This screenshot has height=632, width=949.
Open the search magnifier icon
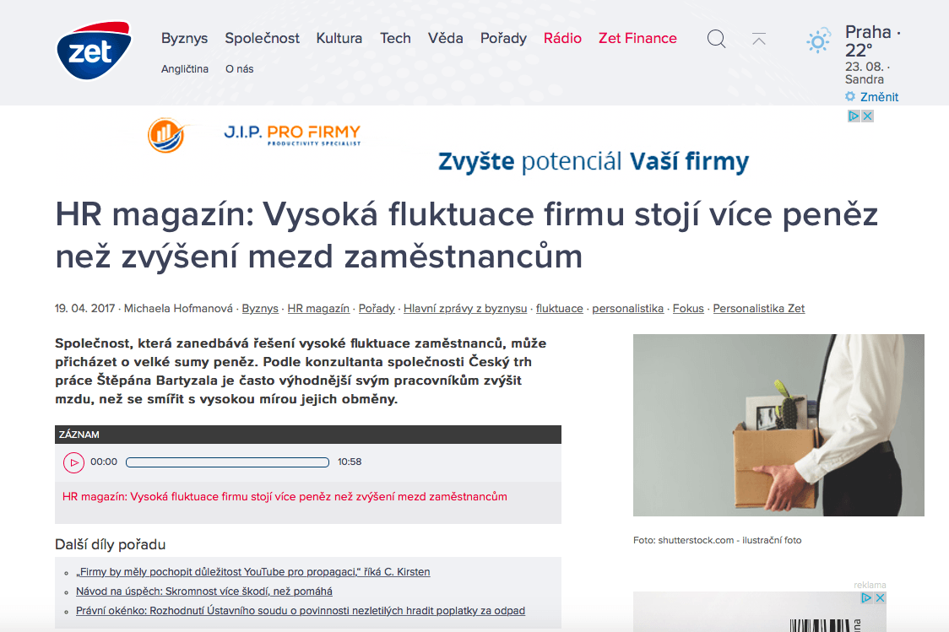pos(716,39)
